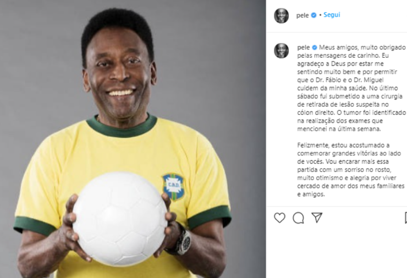Like the post with the heart icon

tap(280, 217)
